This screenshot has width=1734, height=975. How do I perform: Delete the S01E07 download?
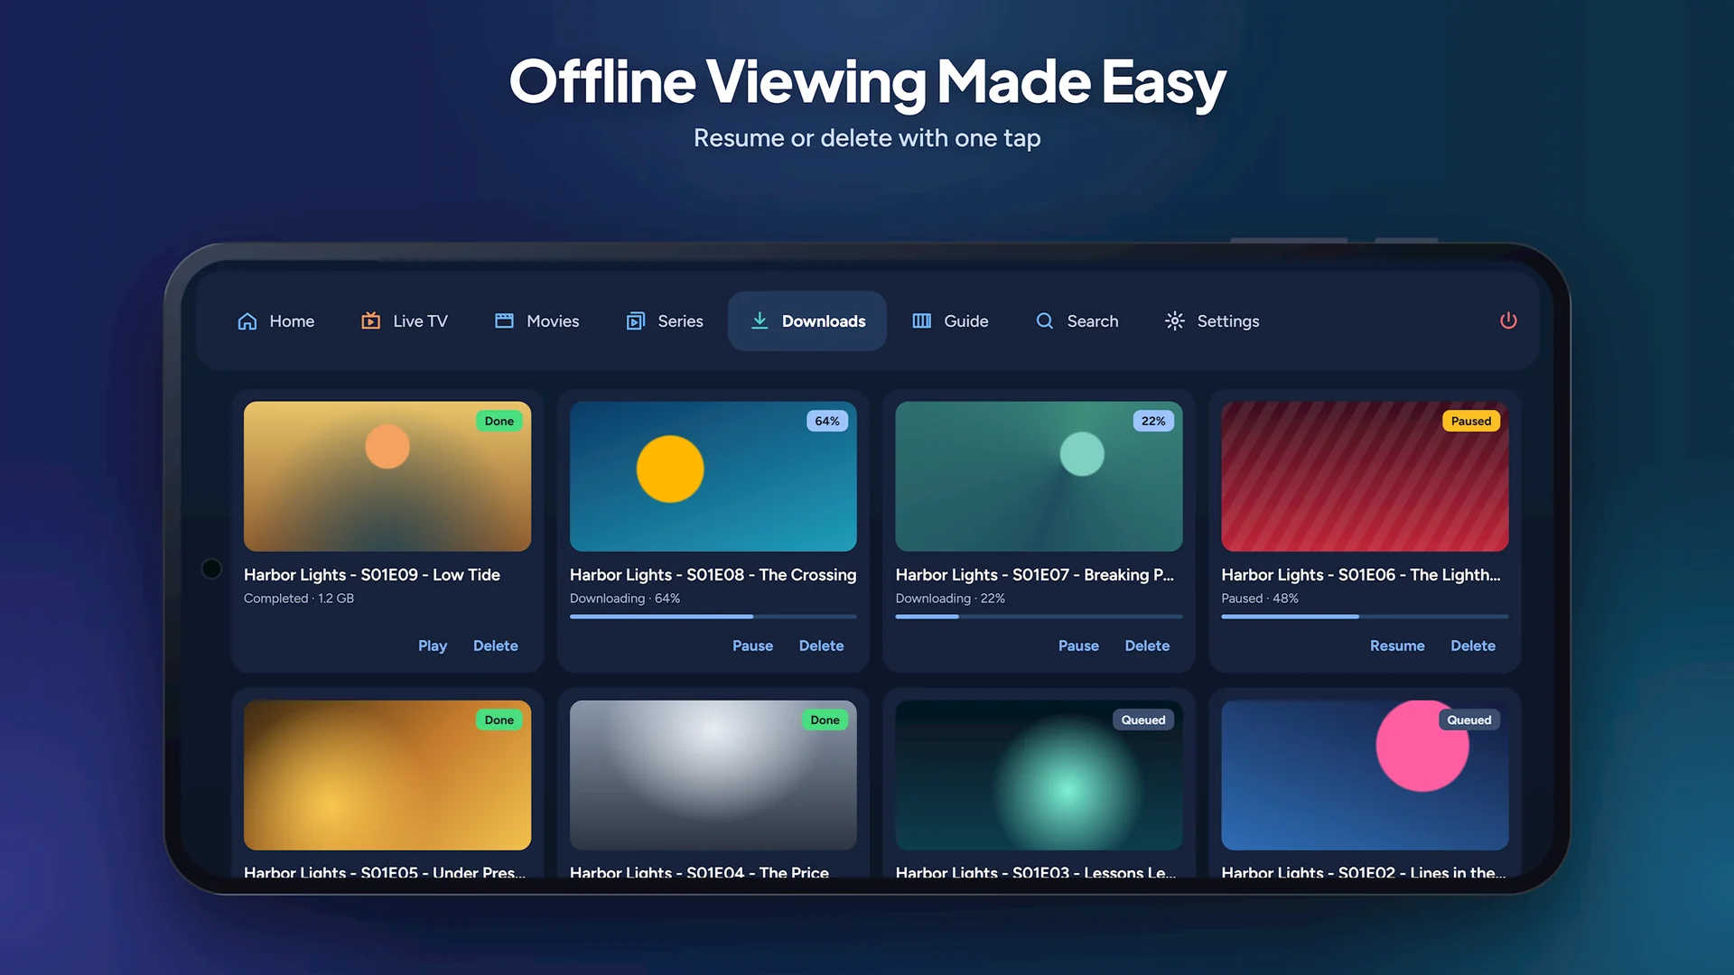tap(1147, 645)
